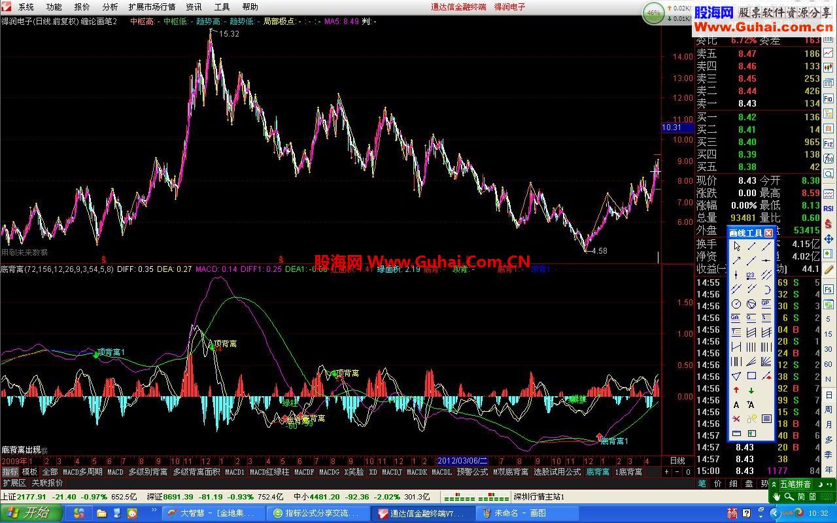Select the 123 wave marking tool
Image resolution: width=837 pixels, height=523 pixels.
[751, 275]
